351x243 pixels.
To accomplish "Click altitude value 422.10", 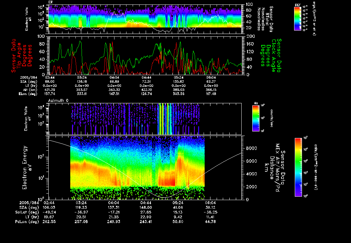I will coord(146,90).
